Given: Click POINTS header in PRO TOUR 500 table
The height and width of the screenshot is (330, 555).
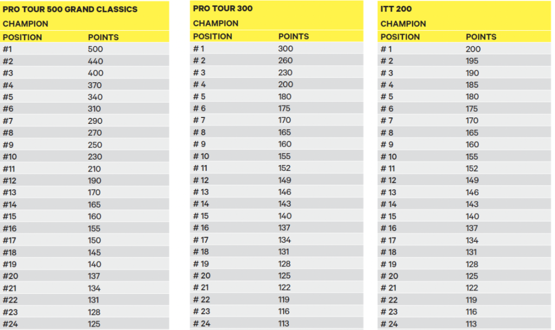Looking at the screenshot, I should point(103,37).
